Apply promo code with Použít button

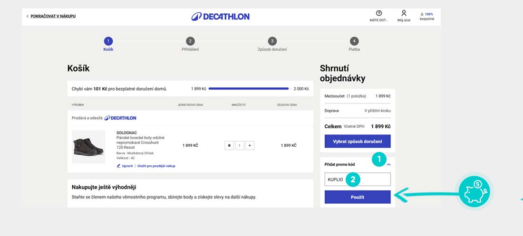357,197
